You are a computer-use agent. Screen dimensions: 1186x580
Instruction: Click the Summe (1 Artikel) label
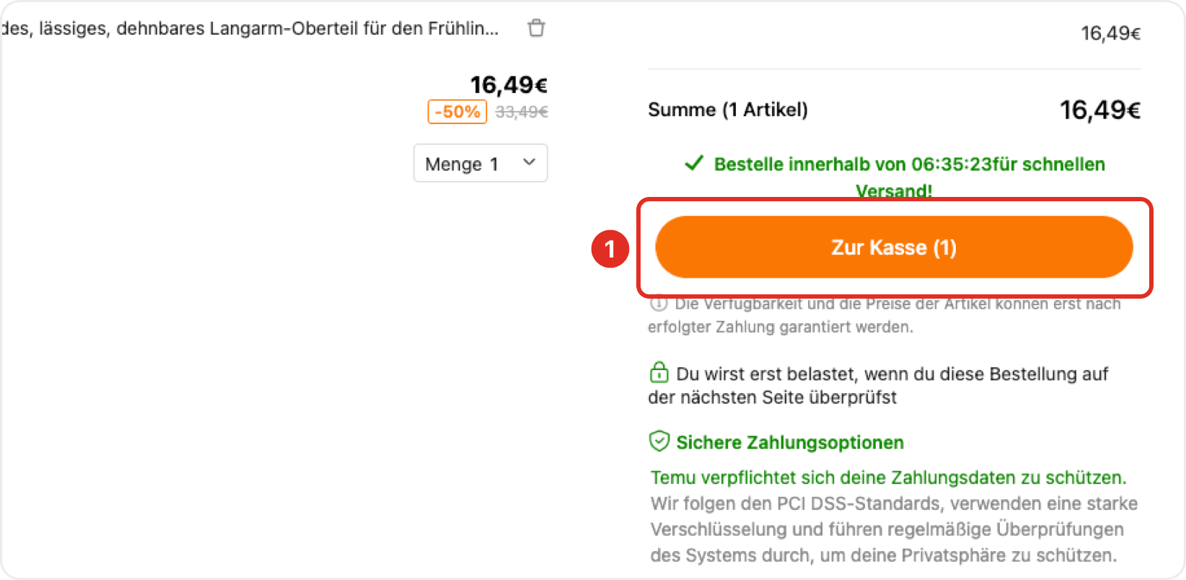tap(727, 110)
